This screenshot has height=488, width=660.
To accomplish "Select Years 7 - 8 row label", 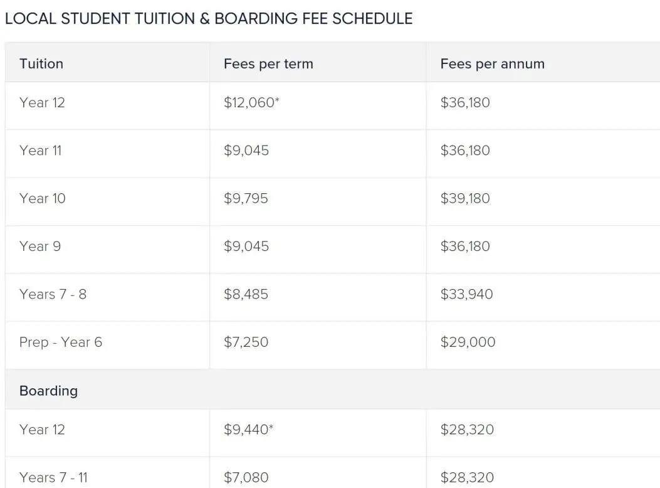I will click(53, 294).
